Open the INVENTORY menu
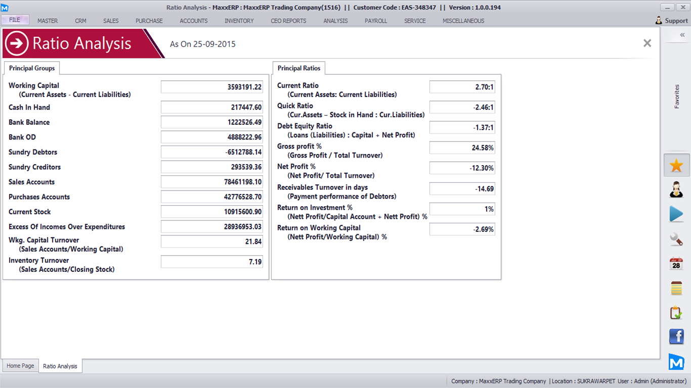 pyautogui.click(x=239, y=21)
